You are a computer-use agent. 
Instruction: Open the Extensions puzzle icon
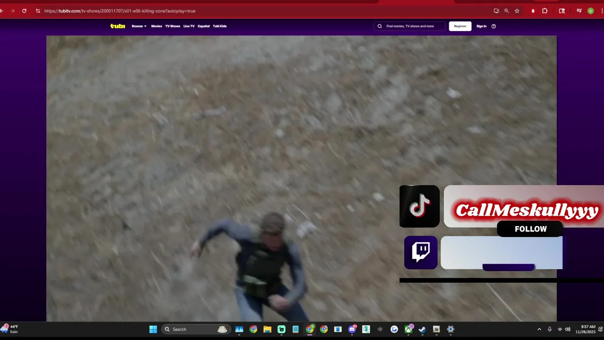[545, 10]
